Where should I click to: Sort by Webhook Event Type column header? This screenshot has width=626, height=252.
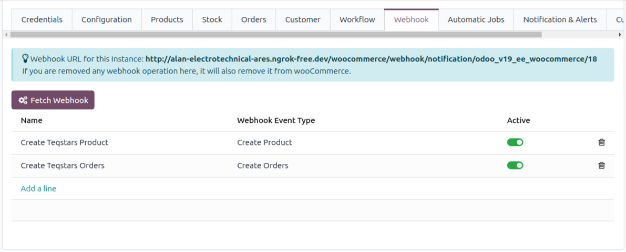[276, 120]
